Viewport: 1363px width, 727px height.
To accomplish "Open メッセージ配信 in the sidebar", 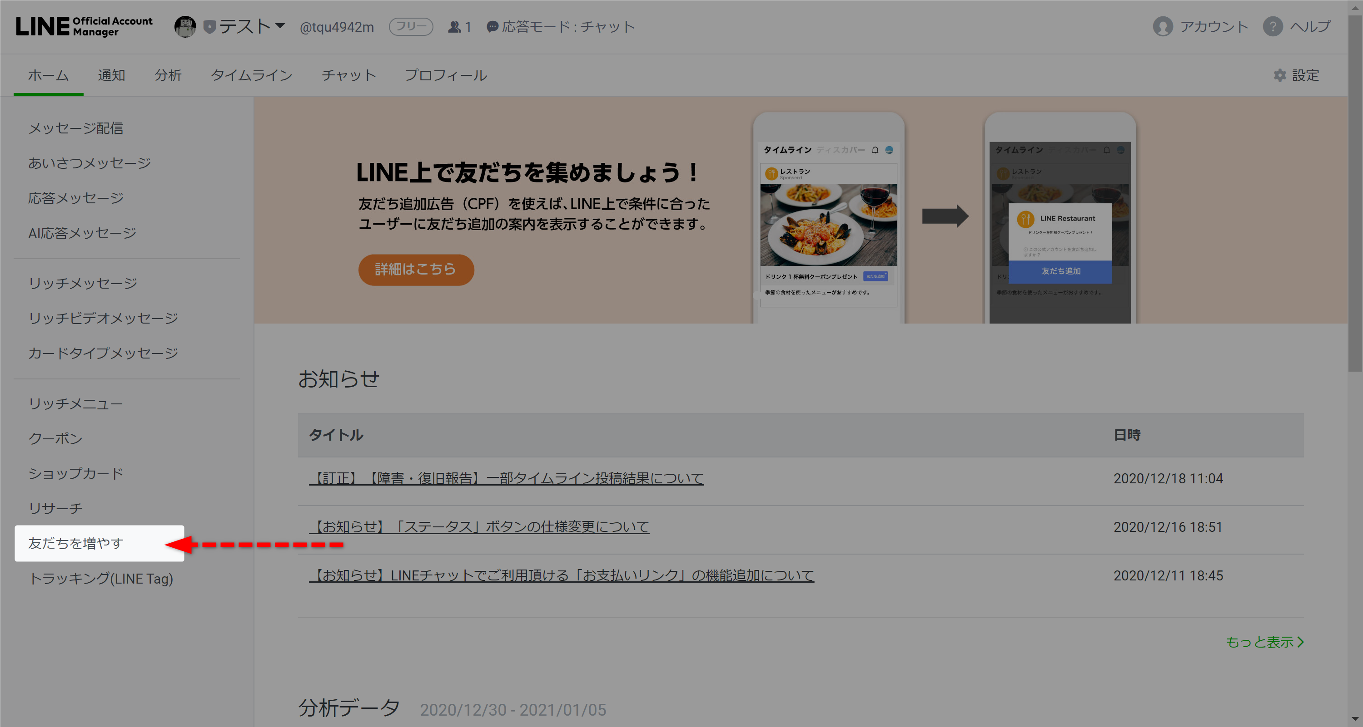I will 76,128.
